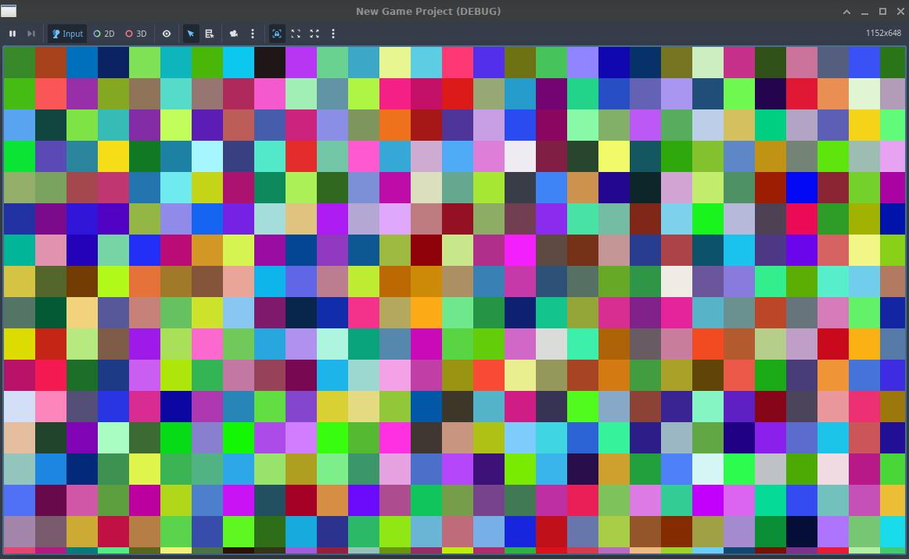Toggle Input selection mode

(67, 34)
